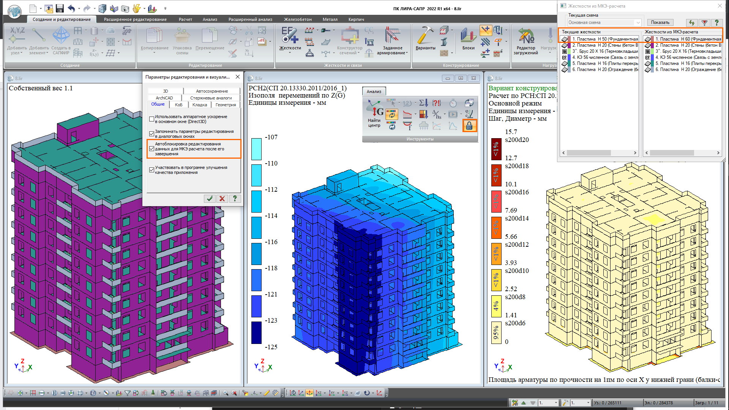The image size is (729, 410).
Task: Click the orange lock icon in Инструменты panel
Action: click(x=469, y=126)
